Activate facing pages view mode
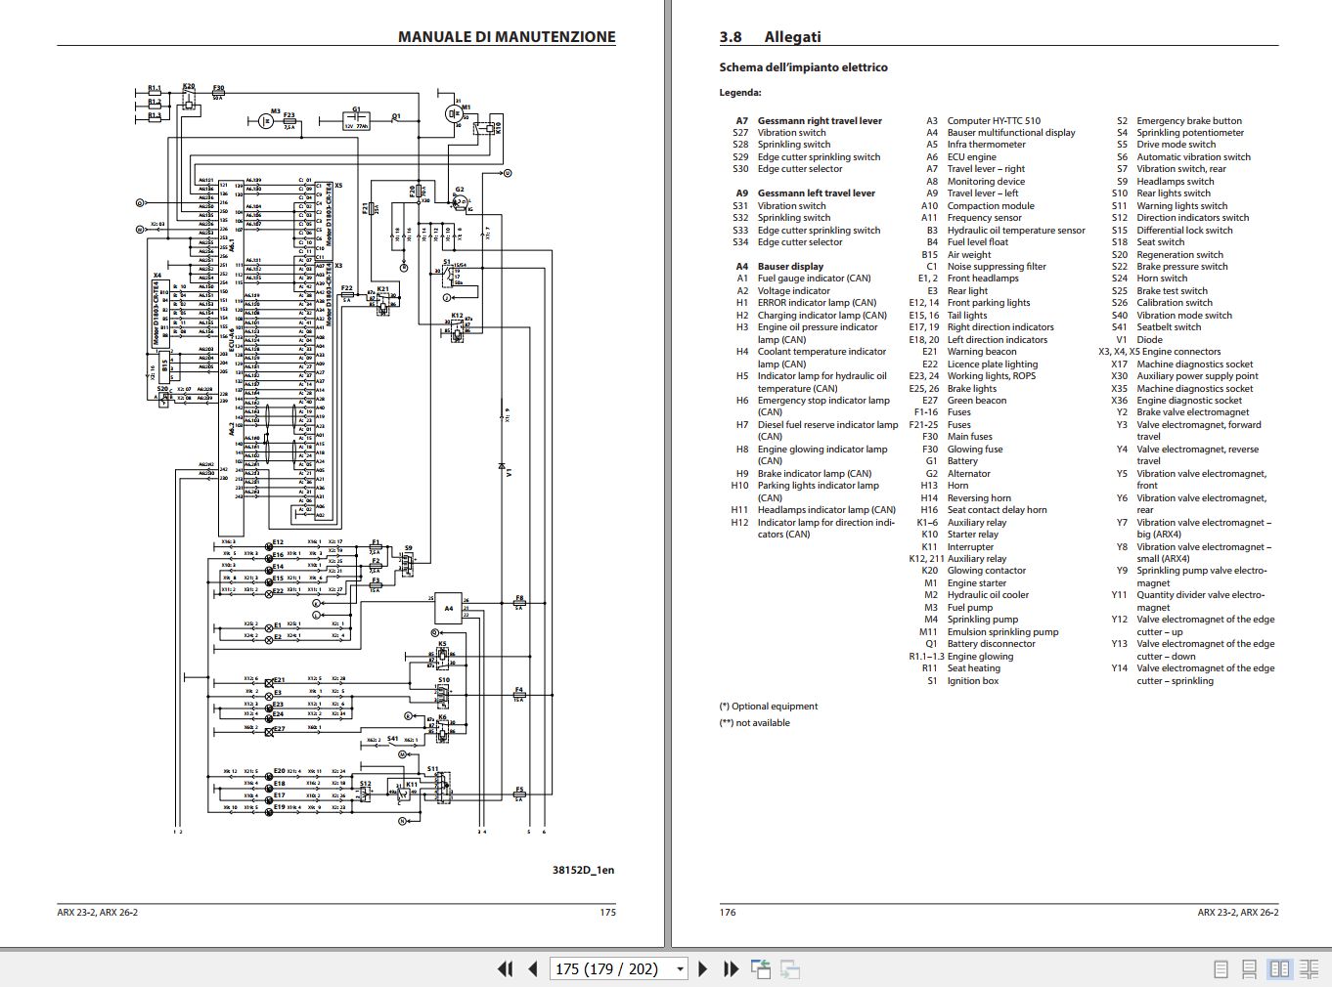 point(1281,967)
